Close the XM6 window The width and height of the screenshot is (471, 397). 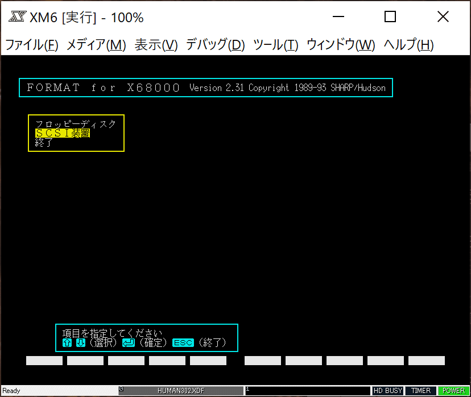coord(443,16)
